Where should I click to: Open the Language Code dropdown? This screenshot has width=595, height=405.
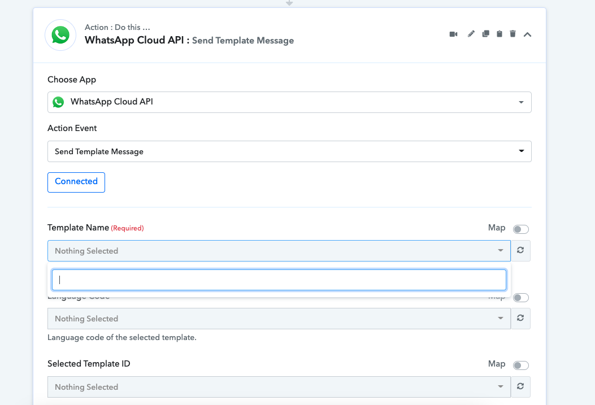[279, 319]
